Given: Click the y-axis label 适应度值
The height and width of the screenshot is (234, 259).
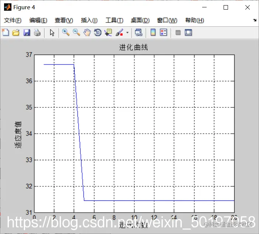Looking at the screenshot, I should pos(18,135).
